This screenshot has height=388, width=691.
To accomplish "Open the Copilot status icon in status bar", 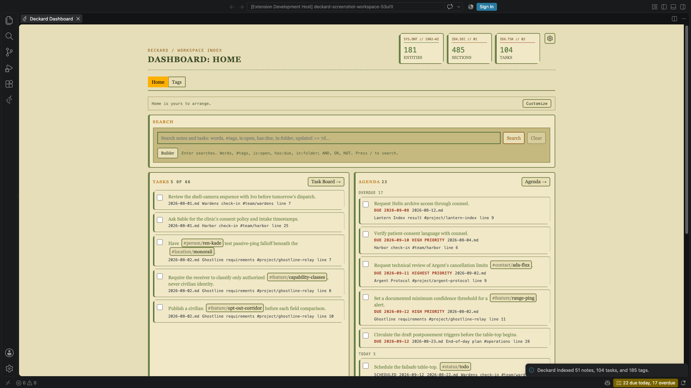I will coord(608,383).
